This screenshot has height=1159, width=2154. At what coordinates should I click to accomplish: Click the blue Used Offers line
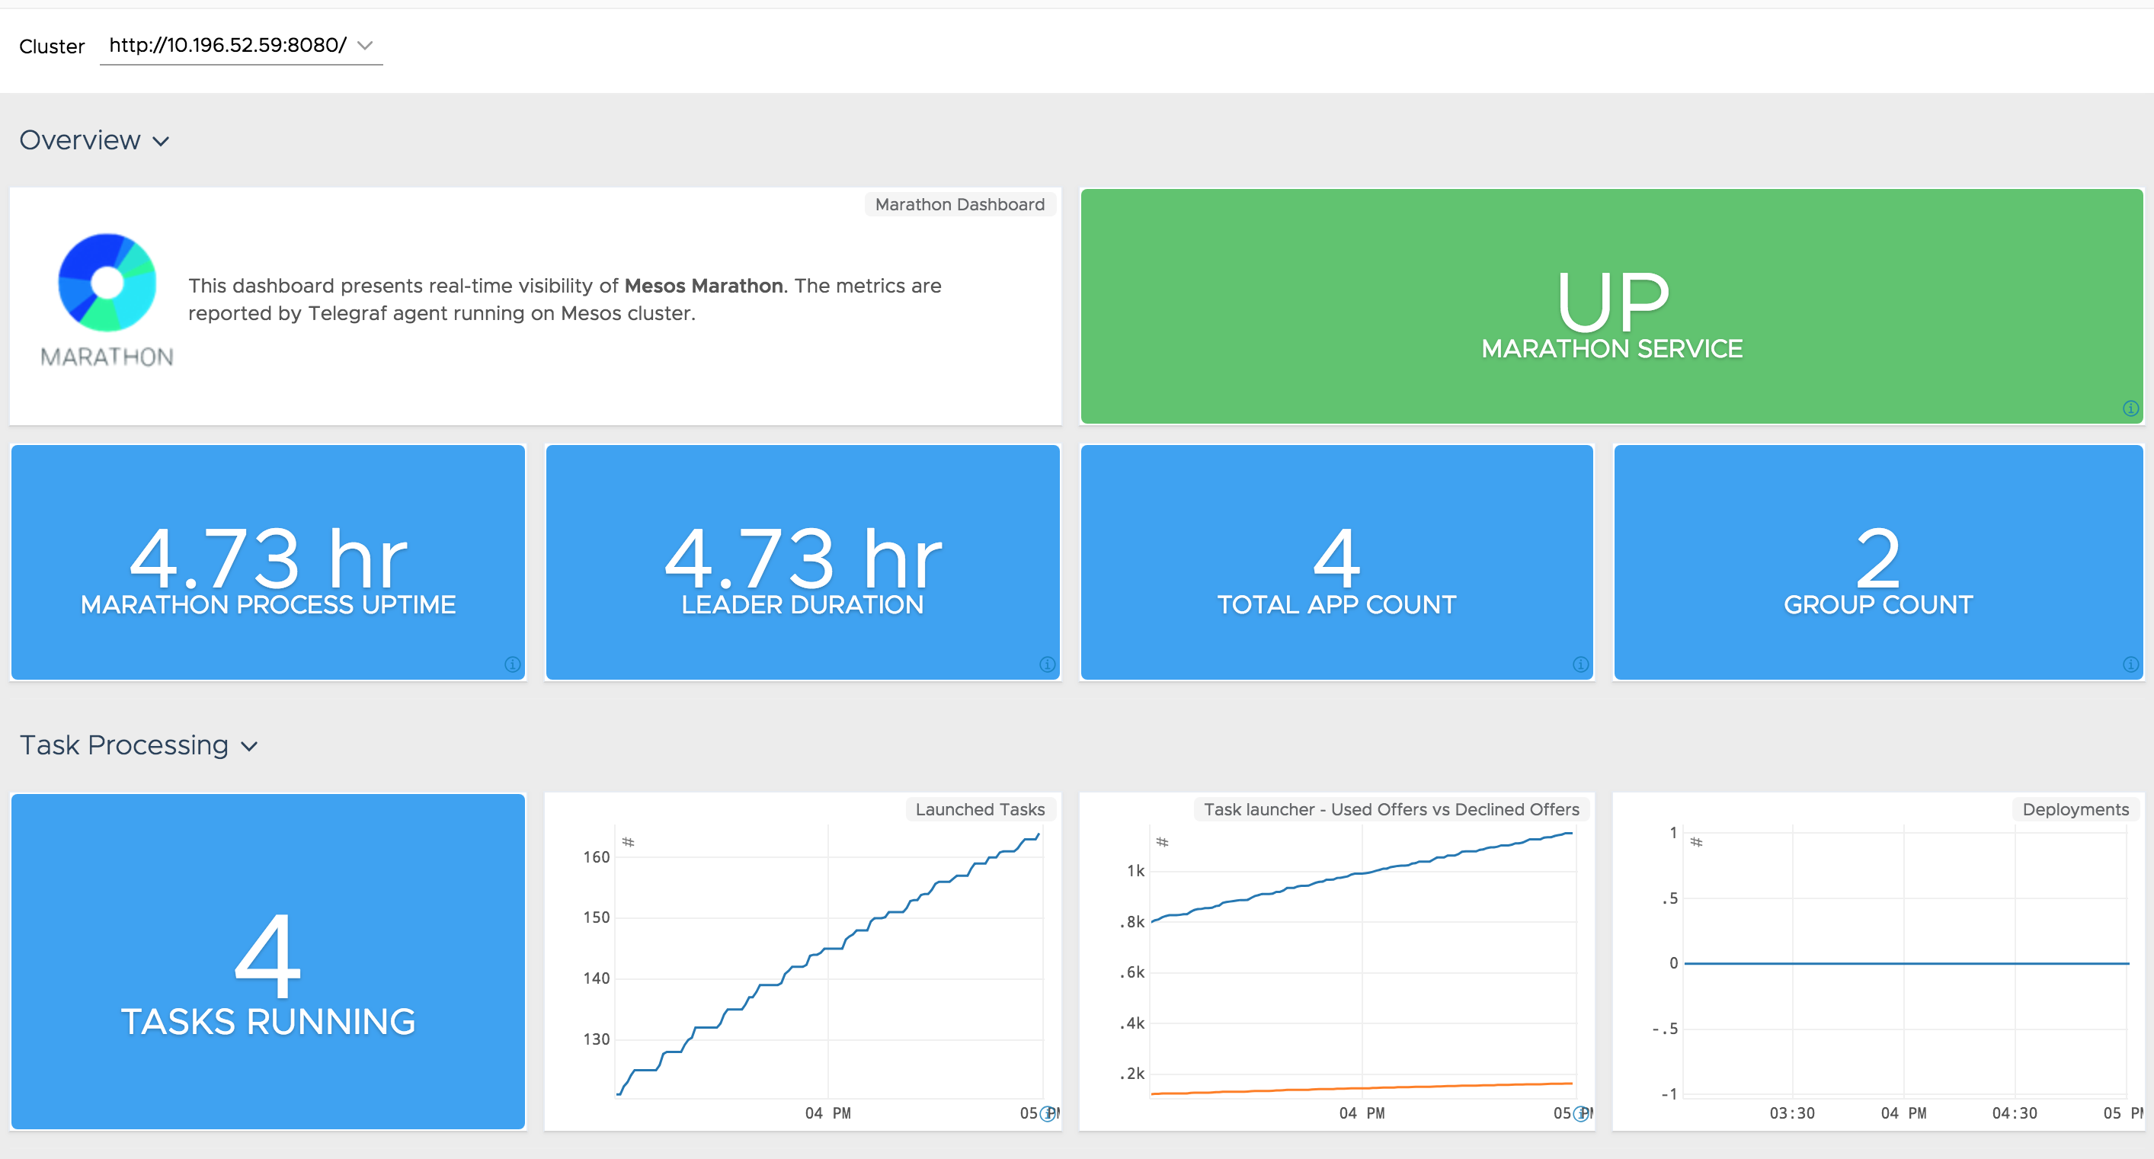point(1362,873)
